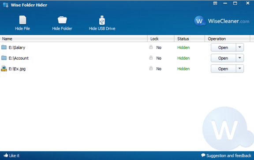This screenshot has height=160, width=254.
Task: Toggle the lock icon for E:\Account
Action: click(x=151, y=58)
